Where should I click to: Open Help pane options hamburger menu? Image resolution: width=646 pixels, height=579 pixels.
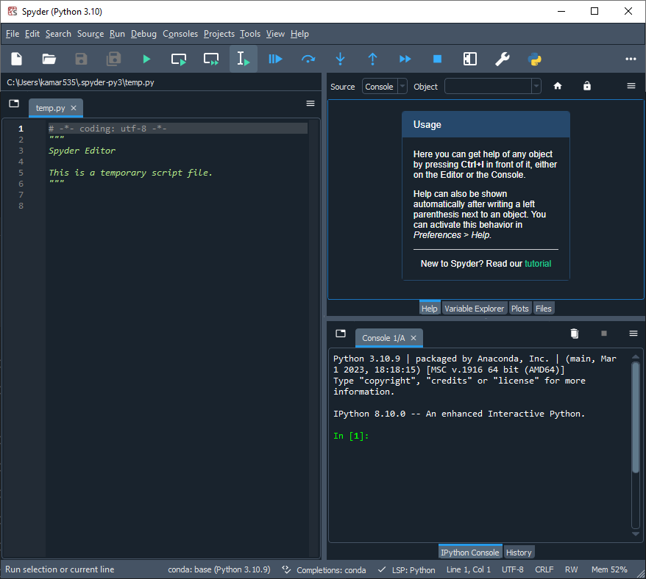tap(631, 85)
